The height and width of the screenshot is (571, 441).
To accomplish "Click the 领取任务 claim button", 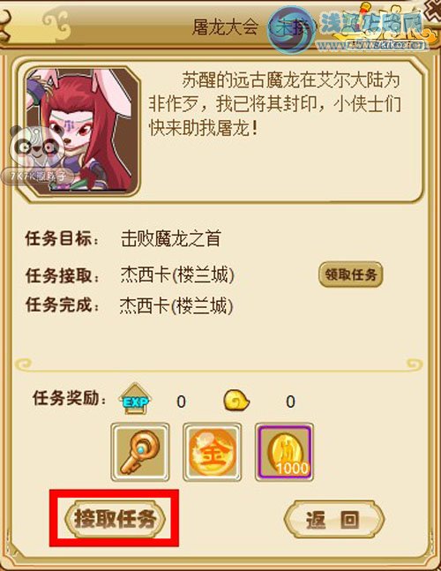I will point(351,274).
